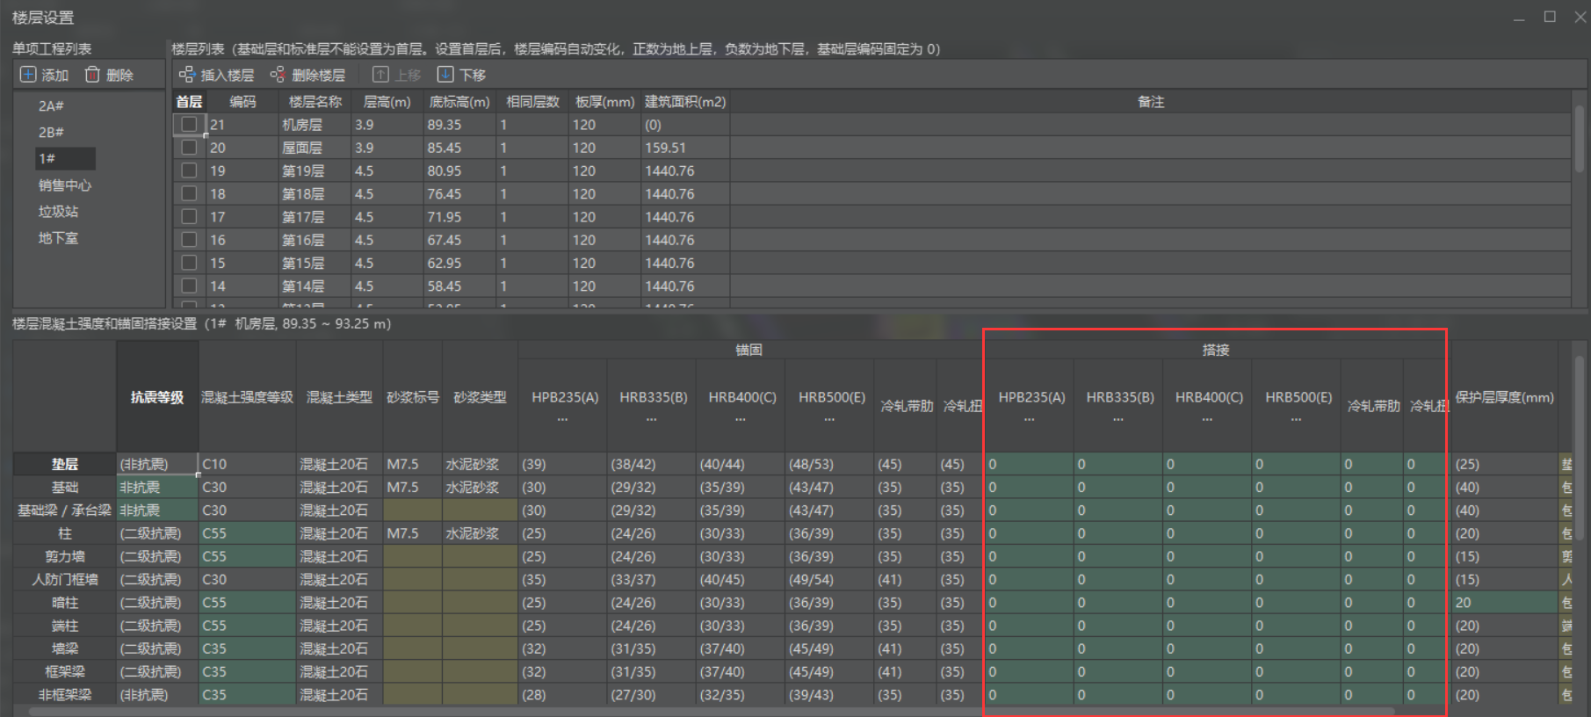Click the 插入楼层 icon
Viewport: 1591px width, 717px height.
point(187,75)
